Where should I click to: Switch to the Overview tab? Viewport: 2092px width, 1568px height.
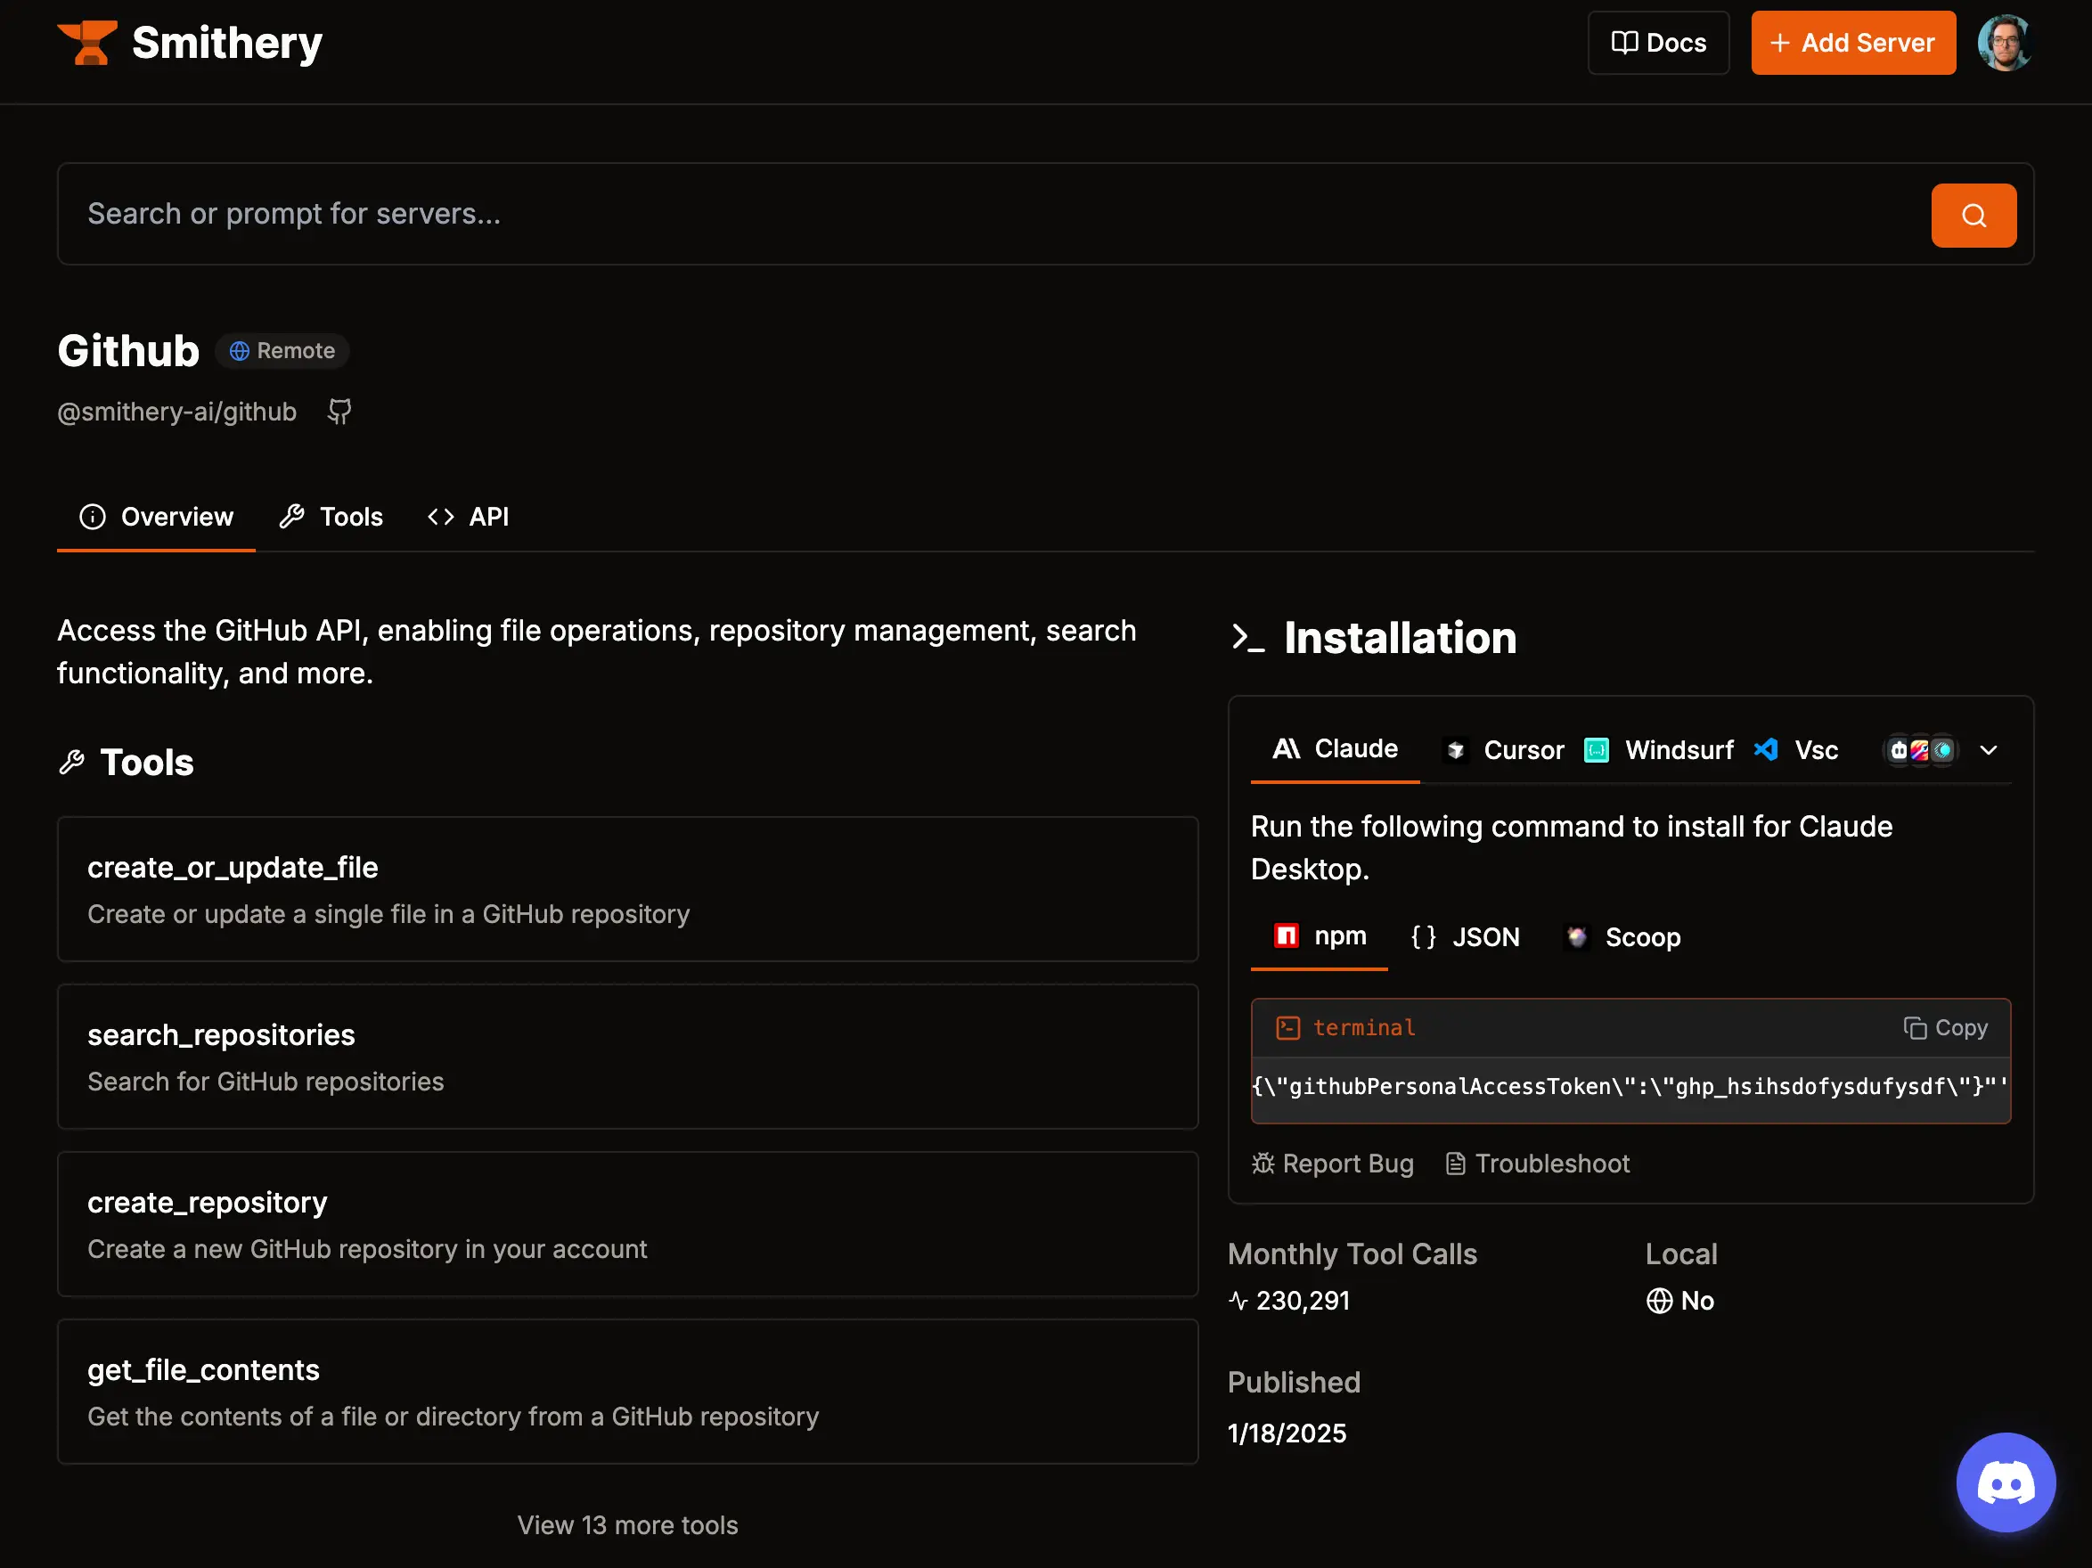click(x=156, y=517)
